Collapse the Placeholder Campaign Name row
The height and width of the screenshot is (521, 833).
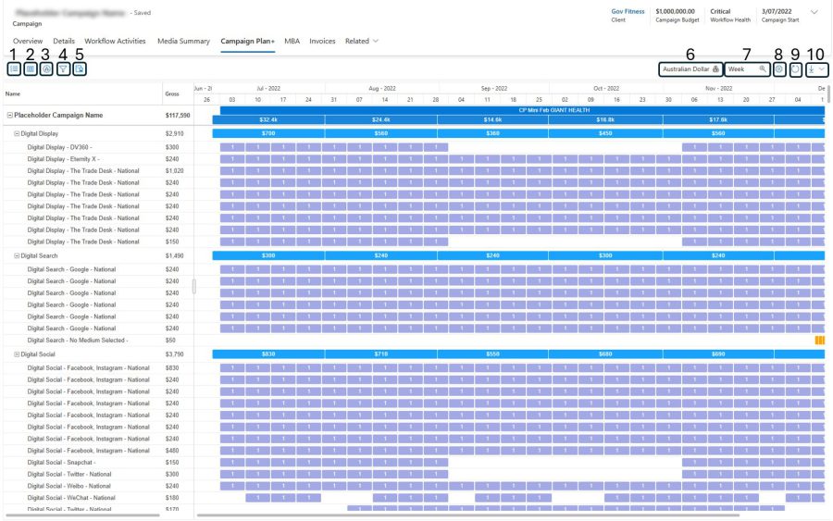(9, 116)
